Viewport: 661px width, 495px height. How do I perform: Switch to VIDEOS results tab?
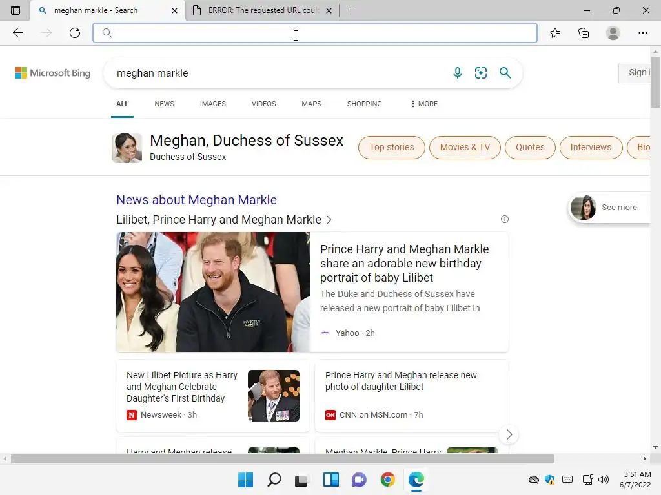(264, 104)
